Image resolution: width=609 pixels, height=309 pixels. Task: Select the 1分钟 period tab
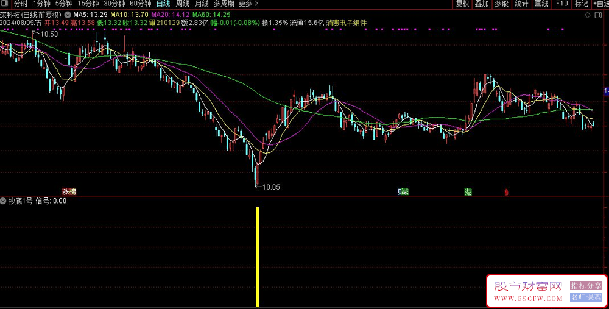point(41,4)
